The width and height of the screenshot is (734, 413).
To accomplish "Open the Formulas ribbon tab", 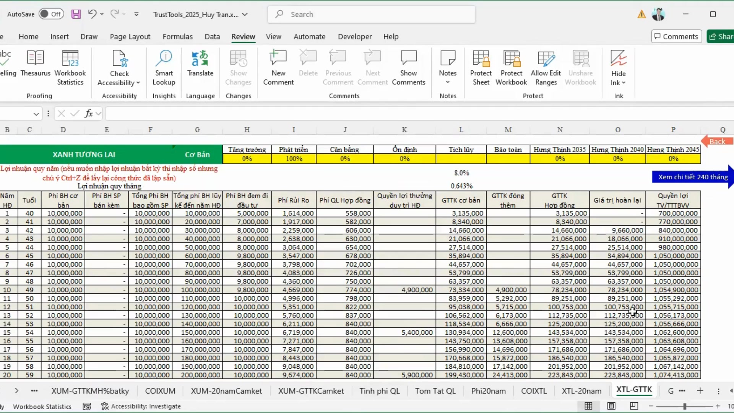I will (178, 37).
